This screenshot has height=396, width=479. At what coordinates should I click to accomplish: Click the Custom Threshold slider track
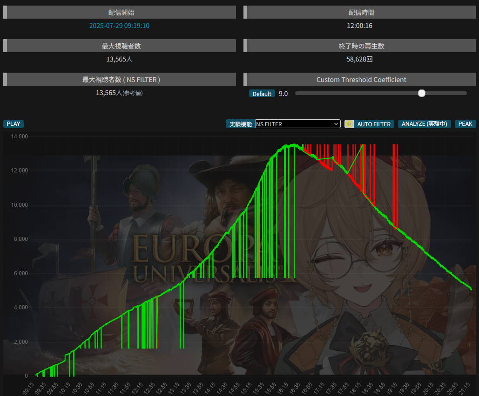coord(381,93)
